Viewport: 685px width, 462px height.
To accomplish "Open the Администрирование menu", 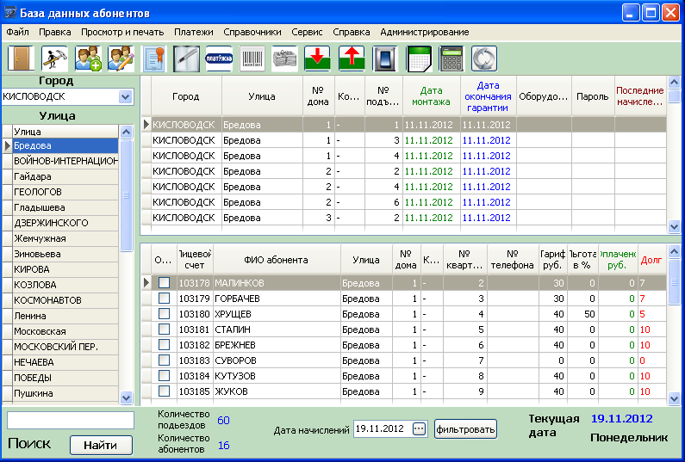I will pos(424,32).
